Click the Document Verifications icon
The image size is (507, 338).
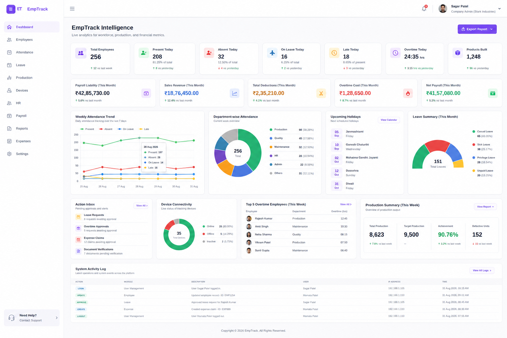[79, 251]
